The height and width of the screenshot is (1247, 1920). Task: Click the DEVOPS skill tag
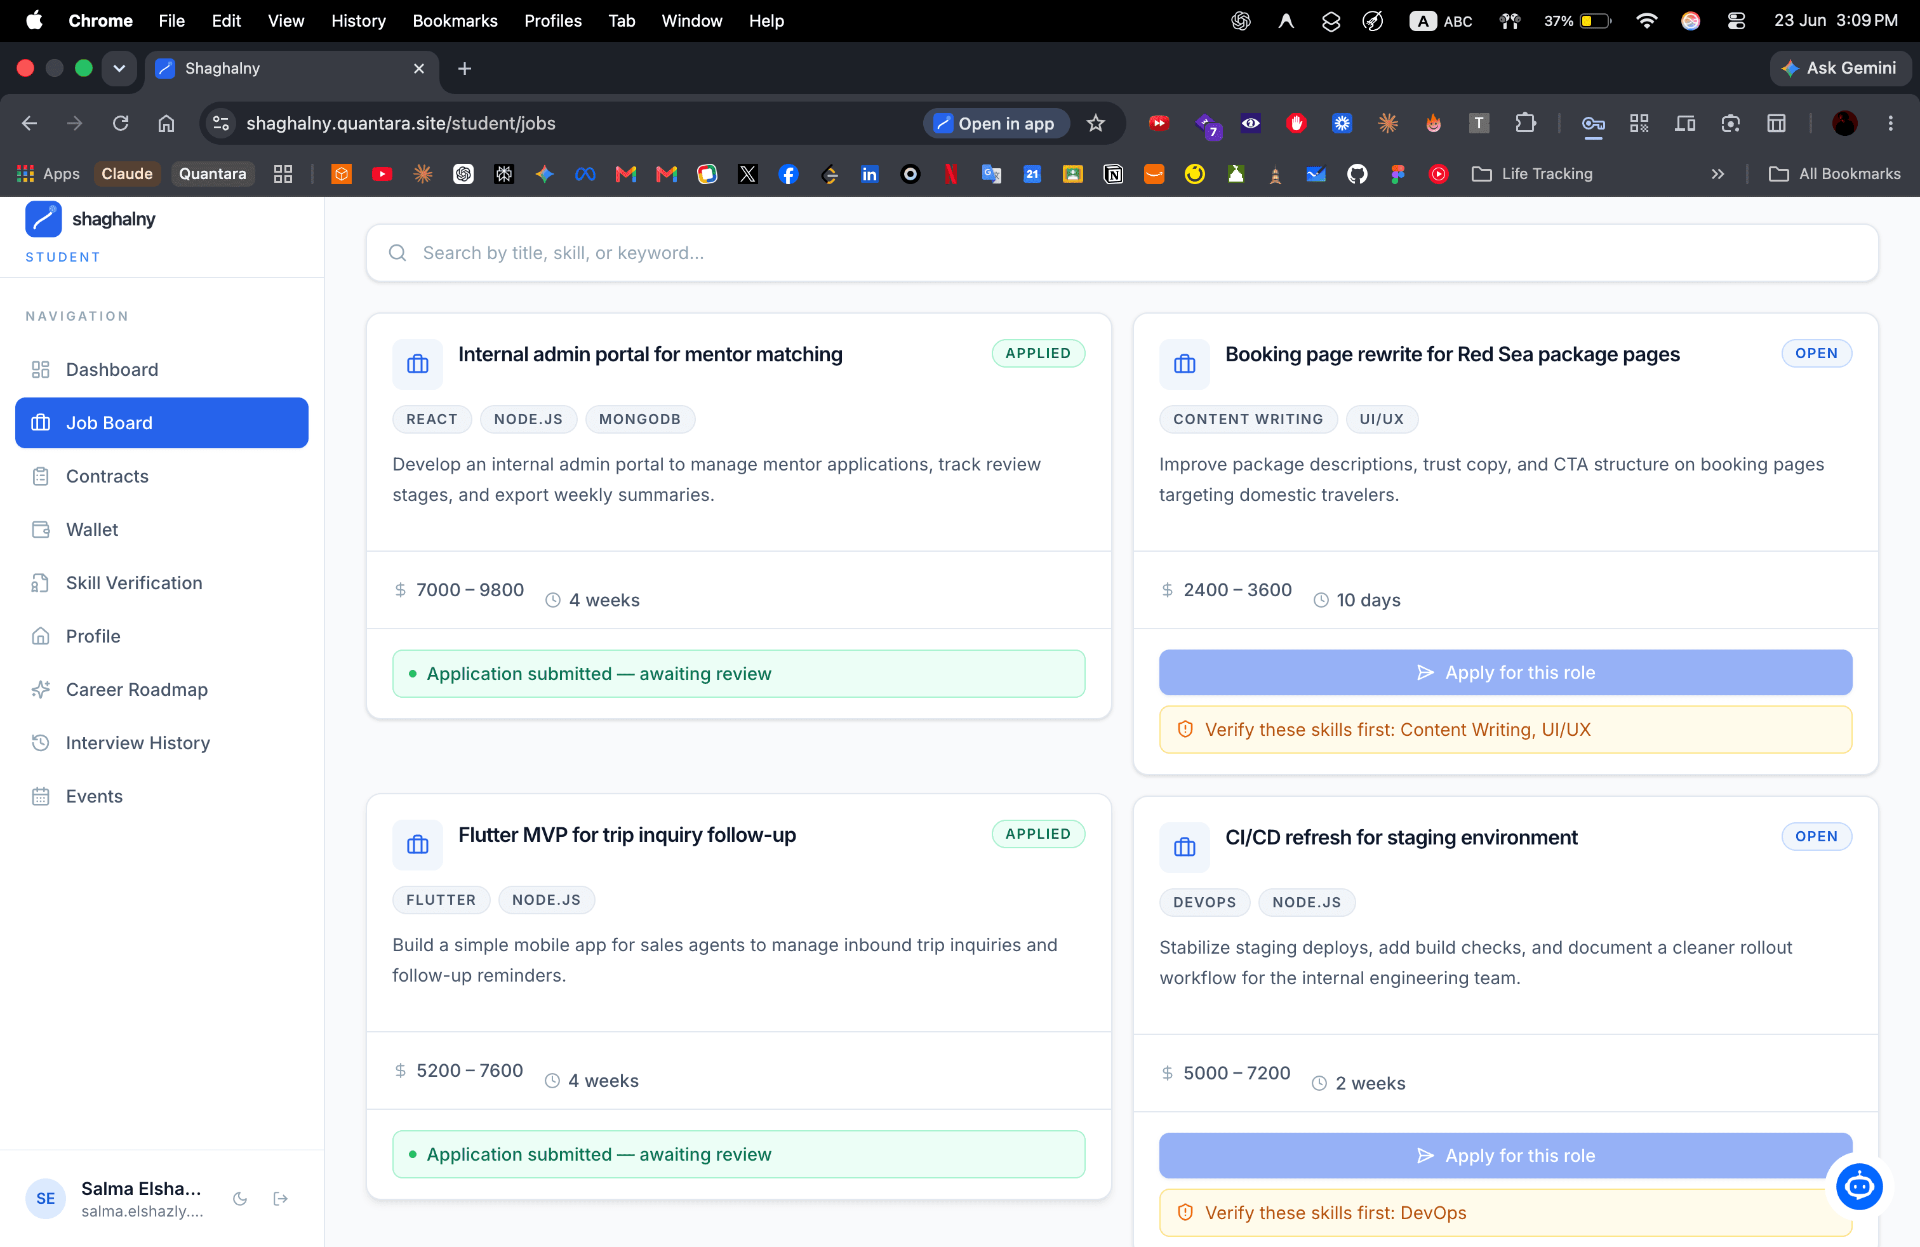click(x=1204, y=902)
